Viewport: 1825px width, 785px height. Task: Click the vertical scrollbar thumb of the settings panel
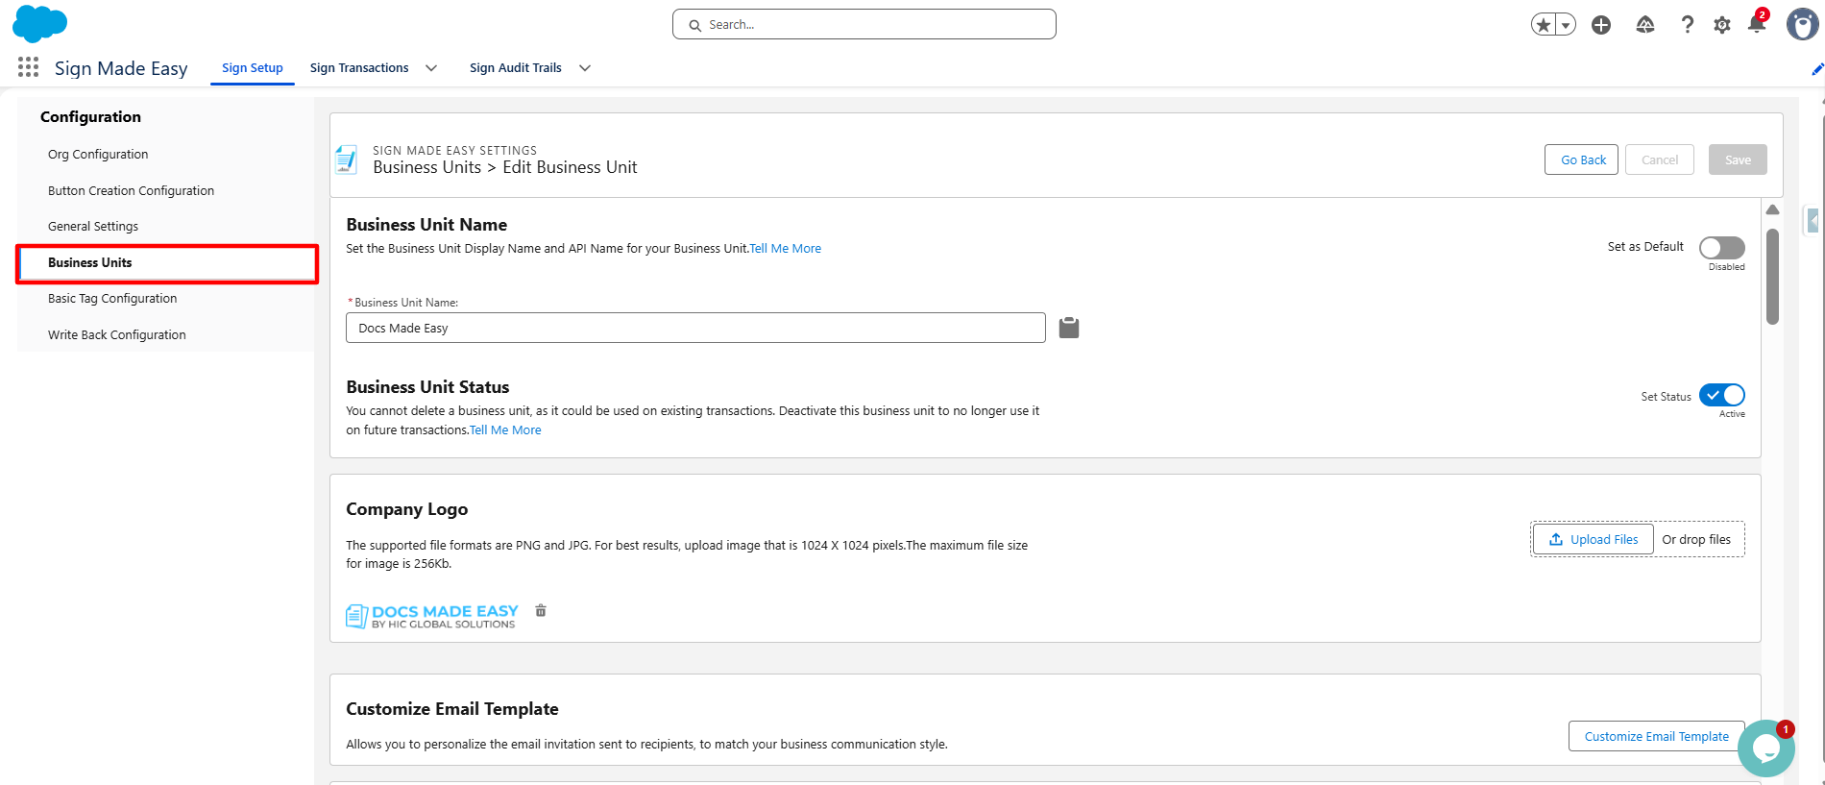tap(1773, 277)
